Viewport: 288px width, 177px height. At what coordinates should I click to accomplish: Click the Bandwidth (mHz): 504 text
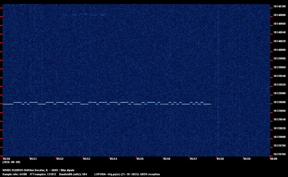[x=73, y=174]
